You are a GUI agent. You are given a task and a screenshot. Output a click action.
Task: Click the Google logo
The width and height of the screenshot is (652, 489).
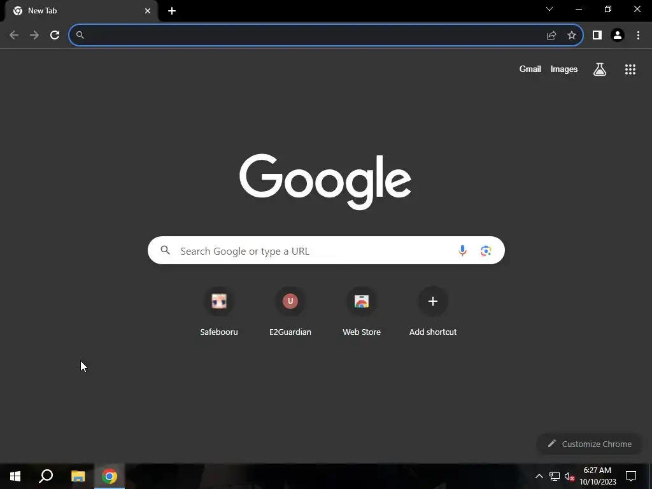(325, 181)
